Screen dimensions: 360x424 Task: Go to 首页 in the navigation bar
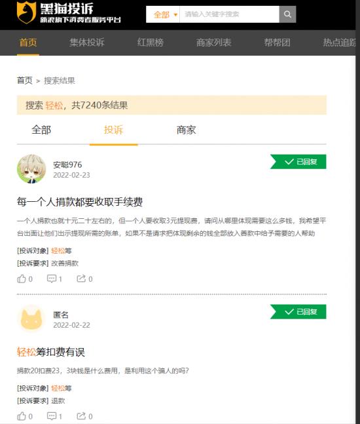point(27,43)
